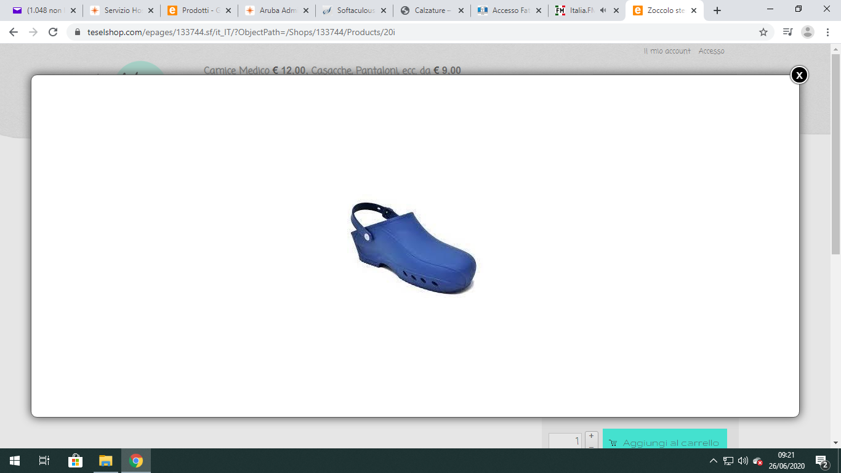Increase quantity with the plus stepper
Image resolution: width=841 pixels, height=473 pixels.
(x=591, y=436)
